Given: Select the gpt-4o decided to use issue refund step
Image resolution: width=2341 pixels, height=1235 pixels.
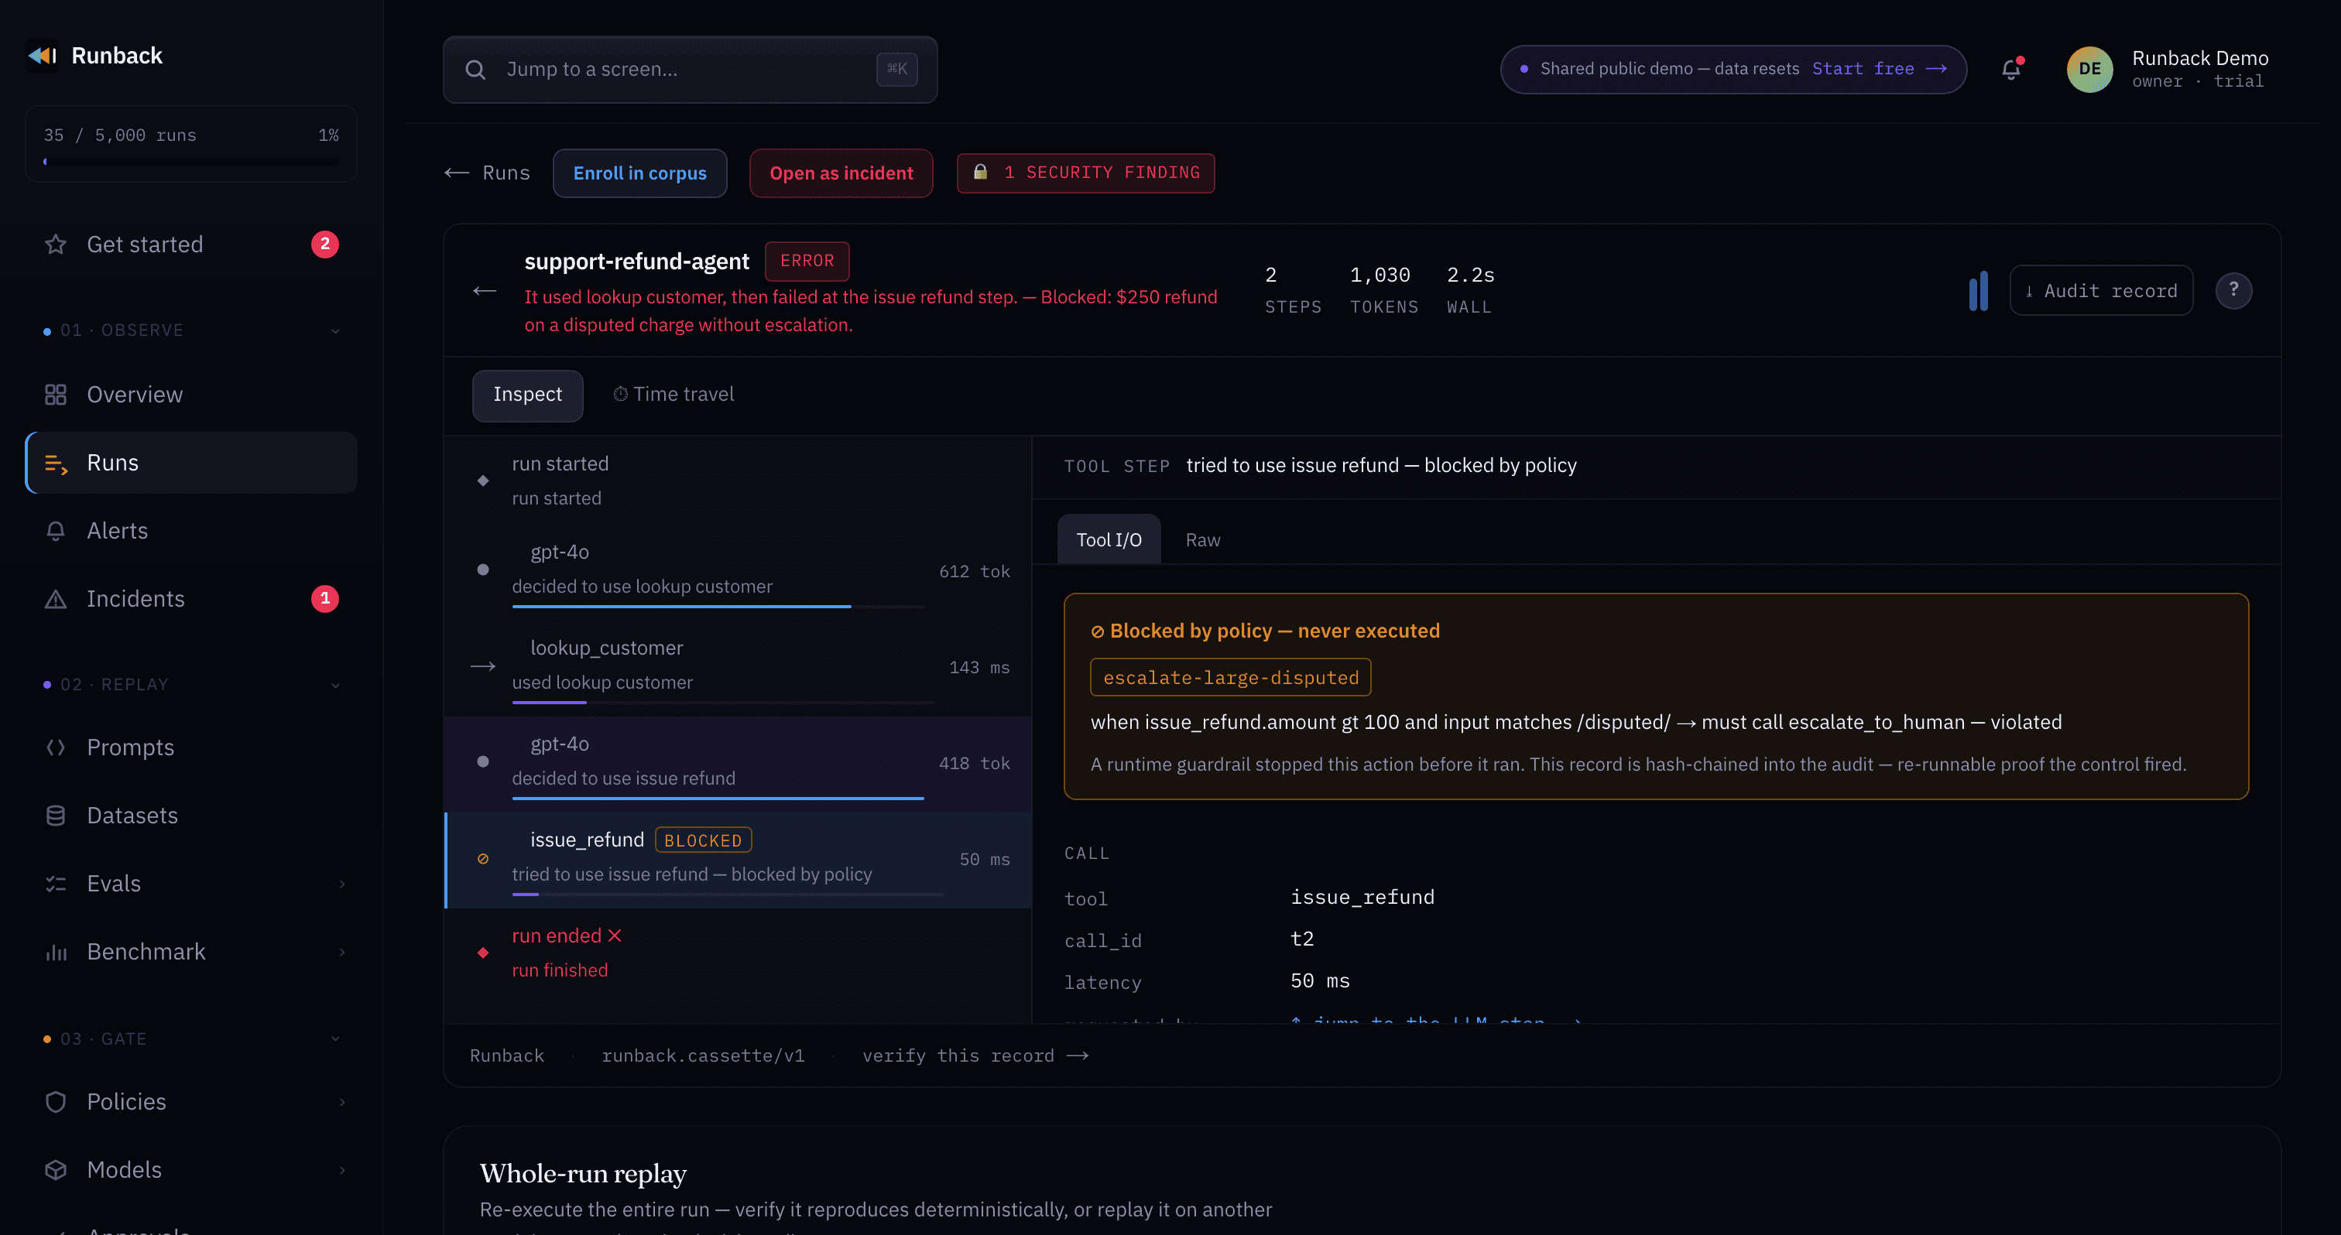Looking at the screenshot, I should [x=738, y=764].
